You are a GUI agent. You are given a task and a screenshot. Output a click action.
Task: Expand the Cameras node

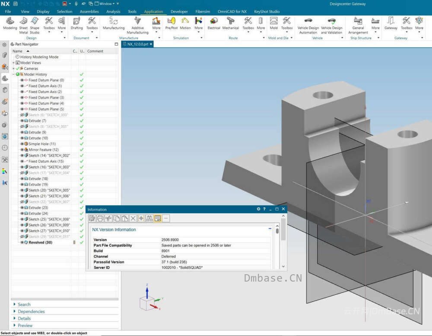(13, 69)
